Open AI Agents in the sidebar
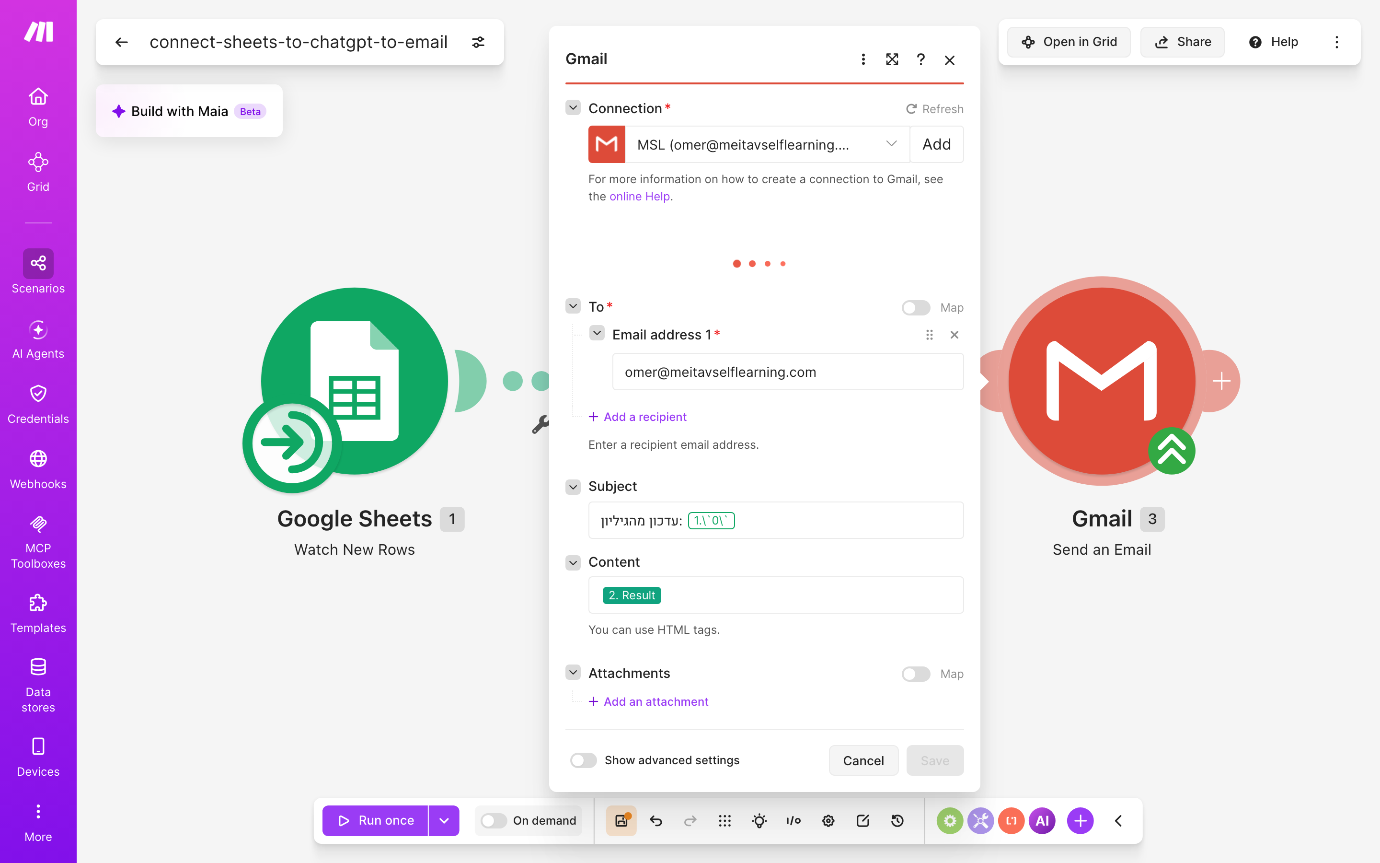Viewport: 1380px width, 863px height. pos(38,339)
